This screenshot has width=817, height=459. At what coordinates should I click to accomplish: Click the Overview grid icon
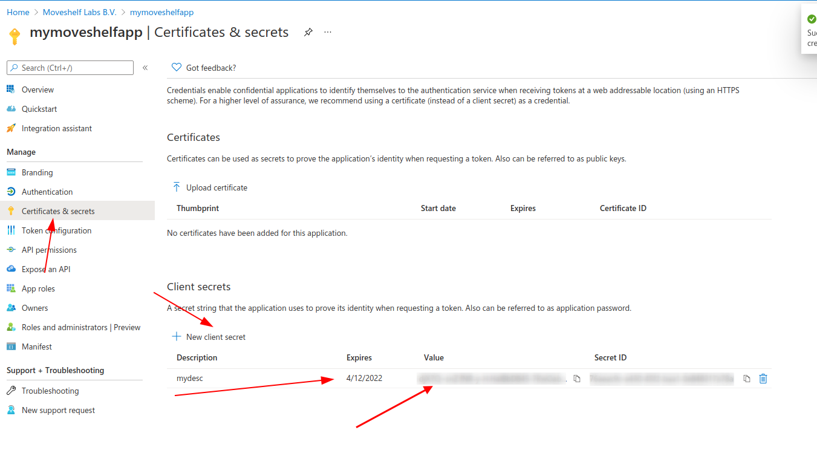[11, 90]
